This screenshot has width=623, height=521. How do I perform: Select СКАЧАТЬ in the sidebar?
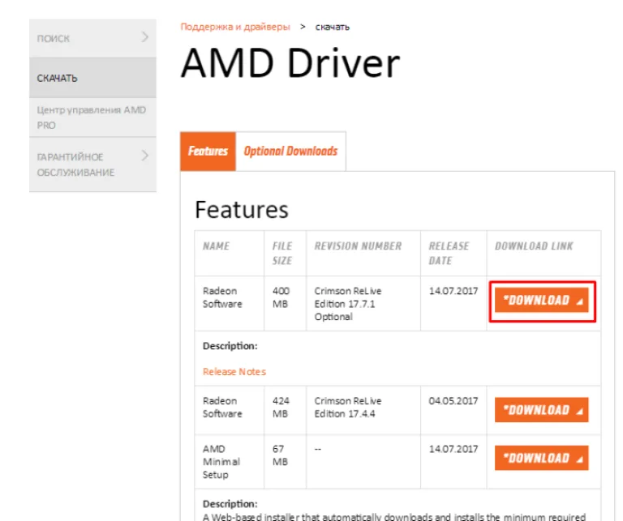pyautogui.click(x=92, y=78)
